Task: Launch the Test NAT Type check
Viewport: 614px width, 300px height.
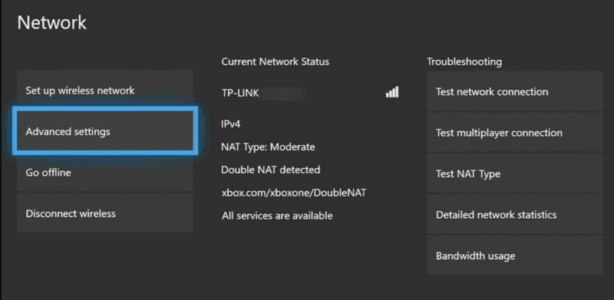Action: pyautogui.click(x=515, y=174)
